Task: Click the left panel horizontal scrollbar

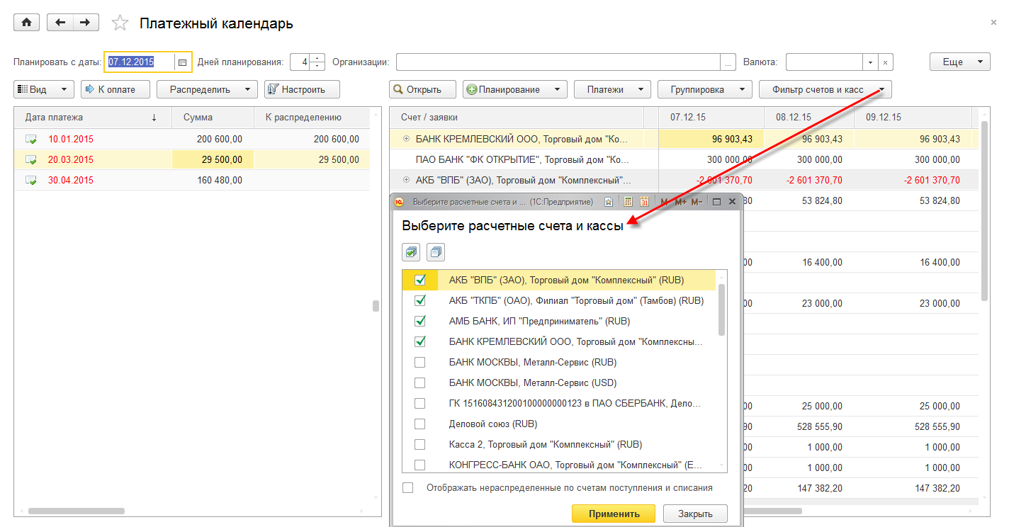Action: point(77,511)
